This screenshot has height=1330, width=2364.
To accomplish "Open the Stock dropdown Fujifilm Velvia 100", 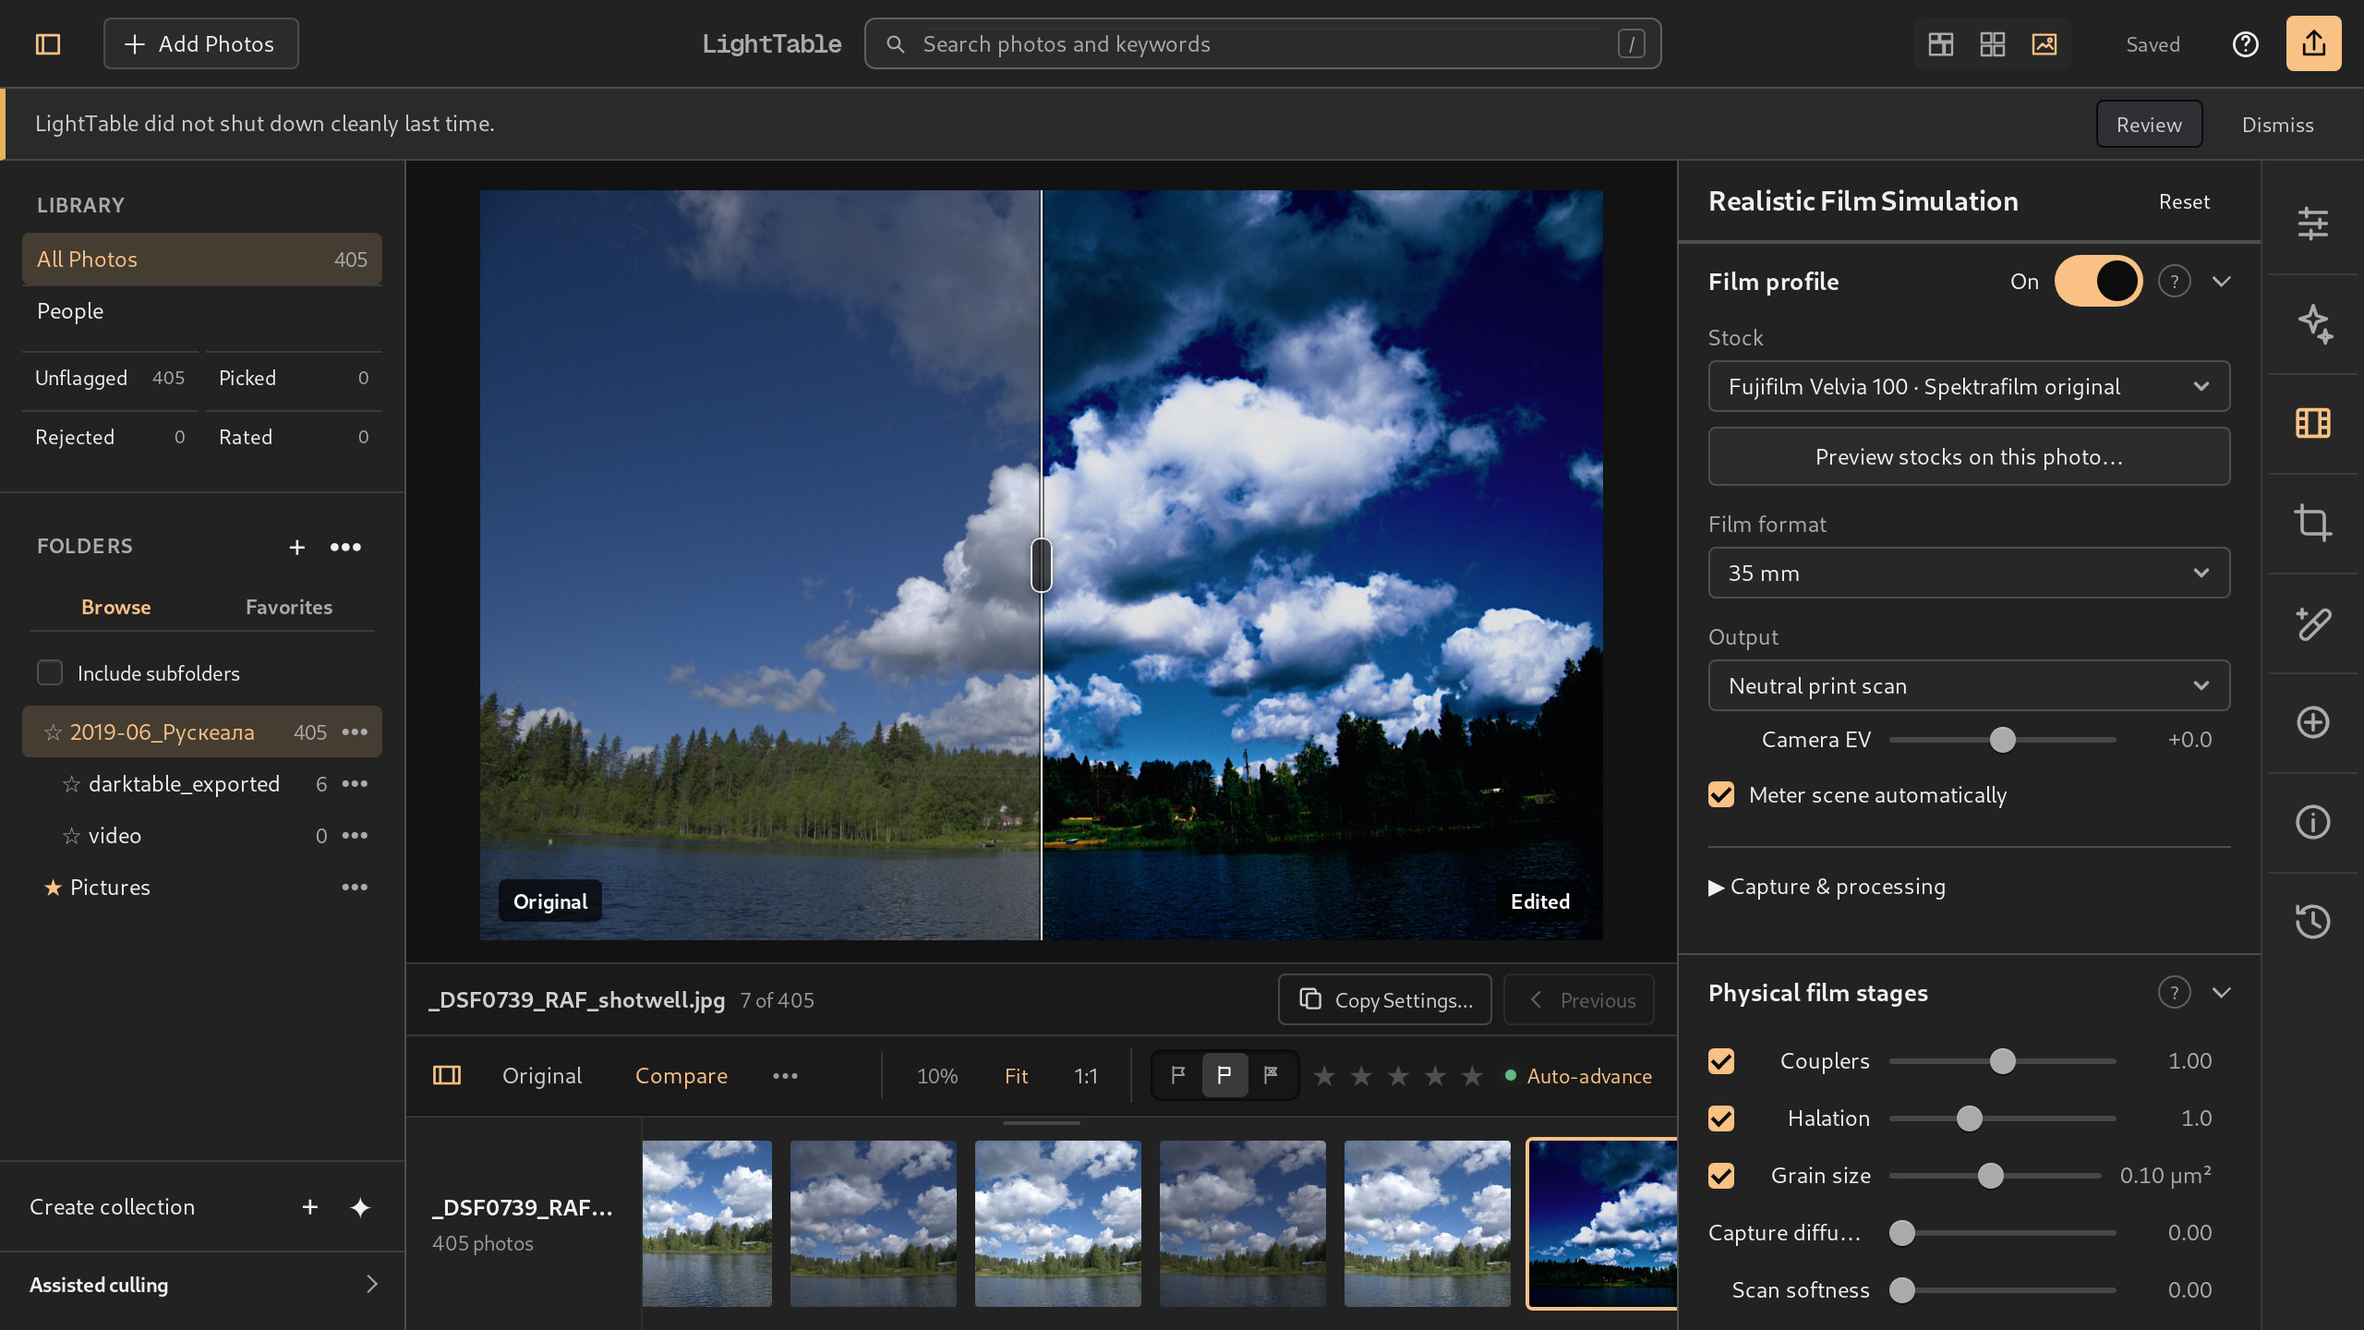I will tap(1969, 386).
